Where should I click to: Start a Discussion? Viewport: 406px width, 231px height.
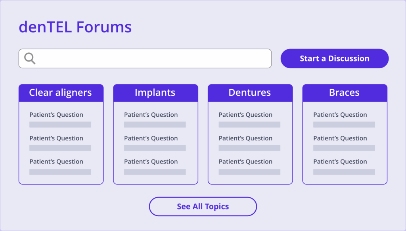pos(335,59)
